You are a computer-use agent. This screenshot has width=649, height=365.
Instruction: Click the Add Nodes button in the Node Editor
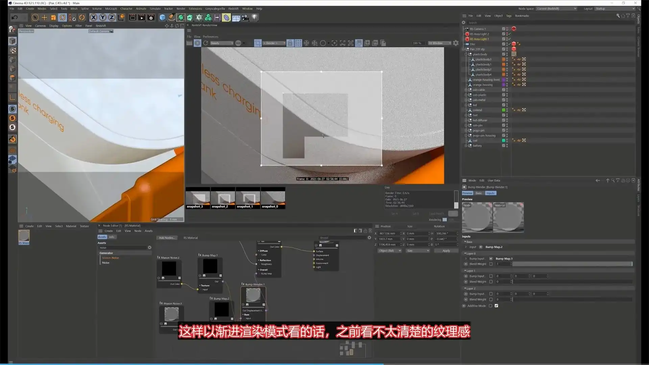pyautogui.click(x=167, y=238)
